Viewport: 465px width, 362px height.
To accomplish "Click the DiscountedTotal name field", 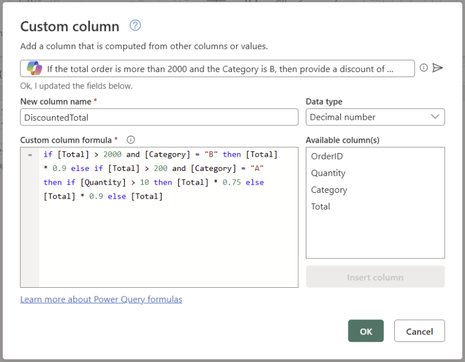I will point(158,117).
